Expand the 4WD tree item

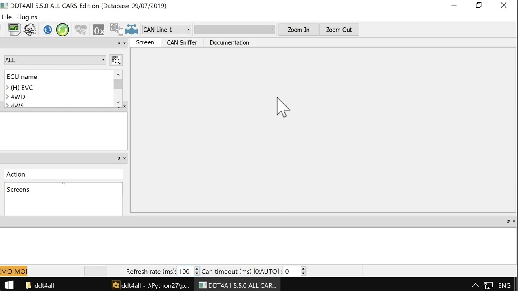tap(8, 97)
